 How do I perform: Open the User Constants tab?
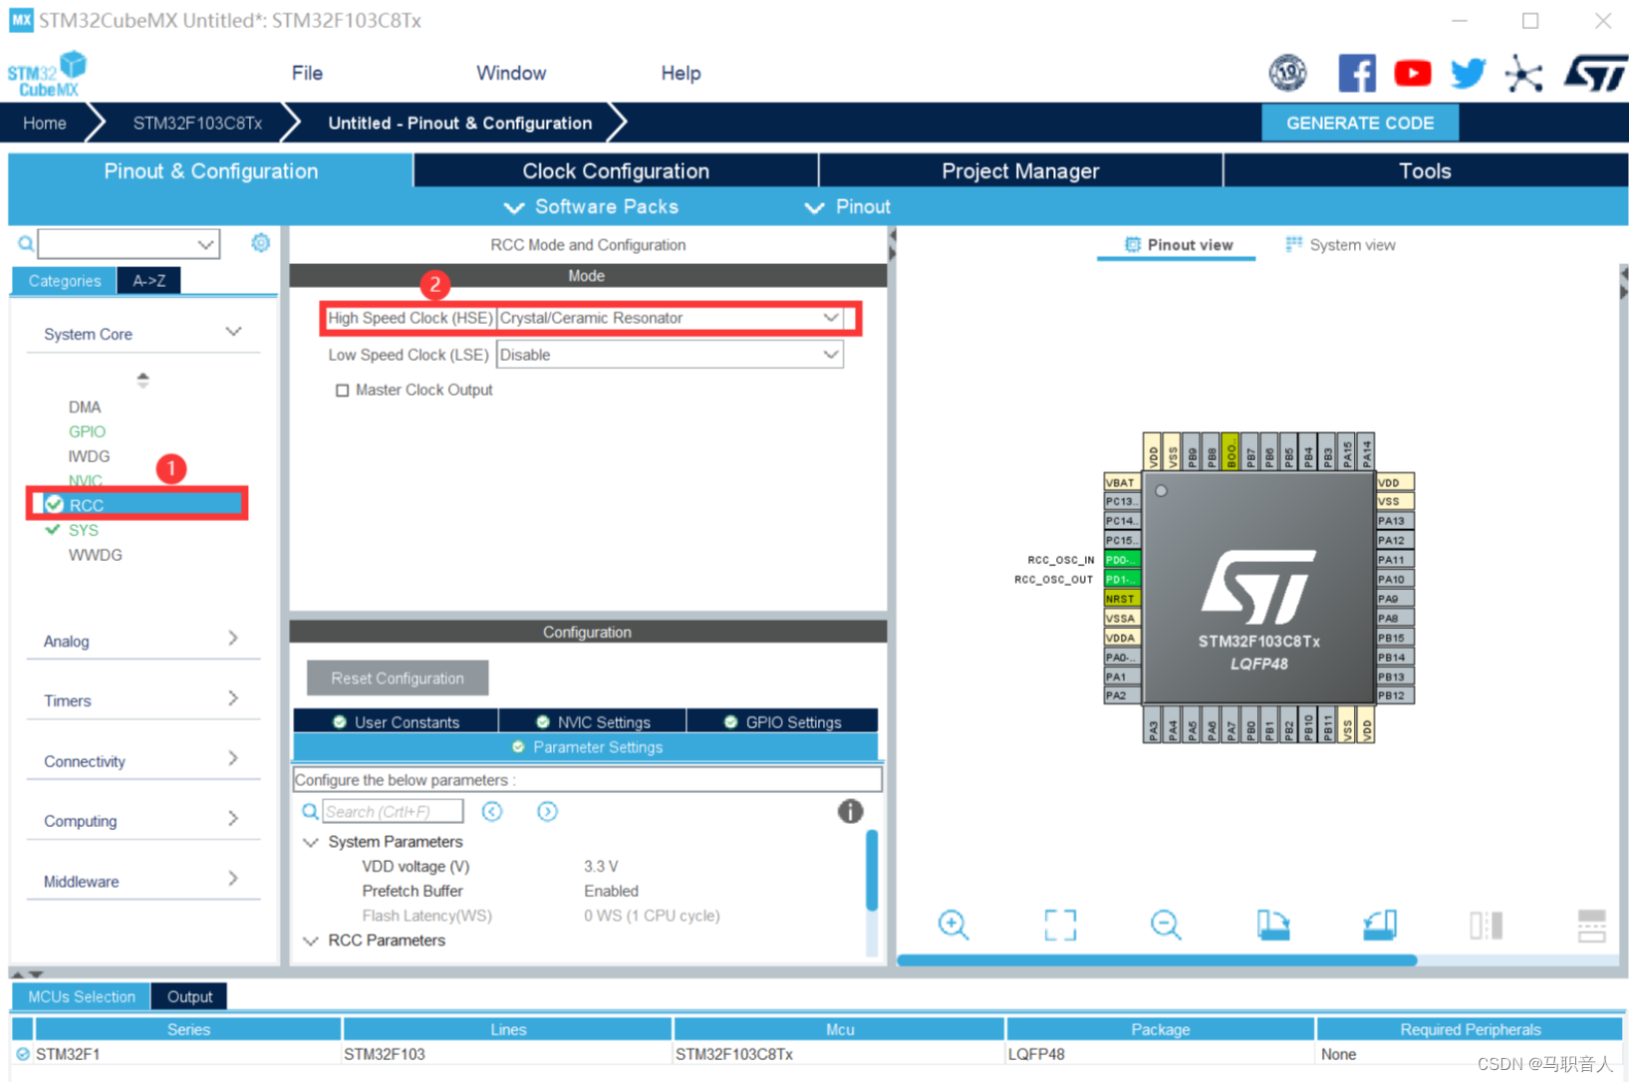click(396, 721)
